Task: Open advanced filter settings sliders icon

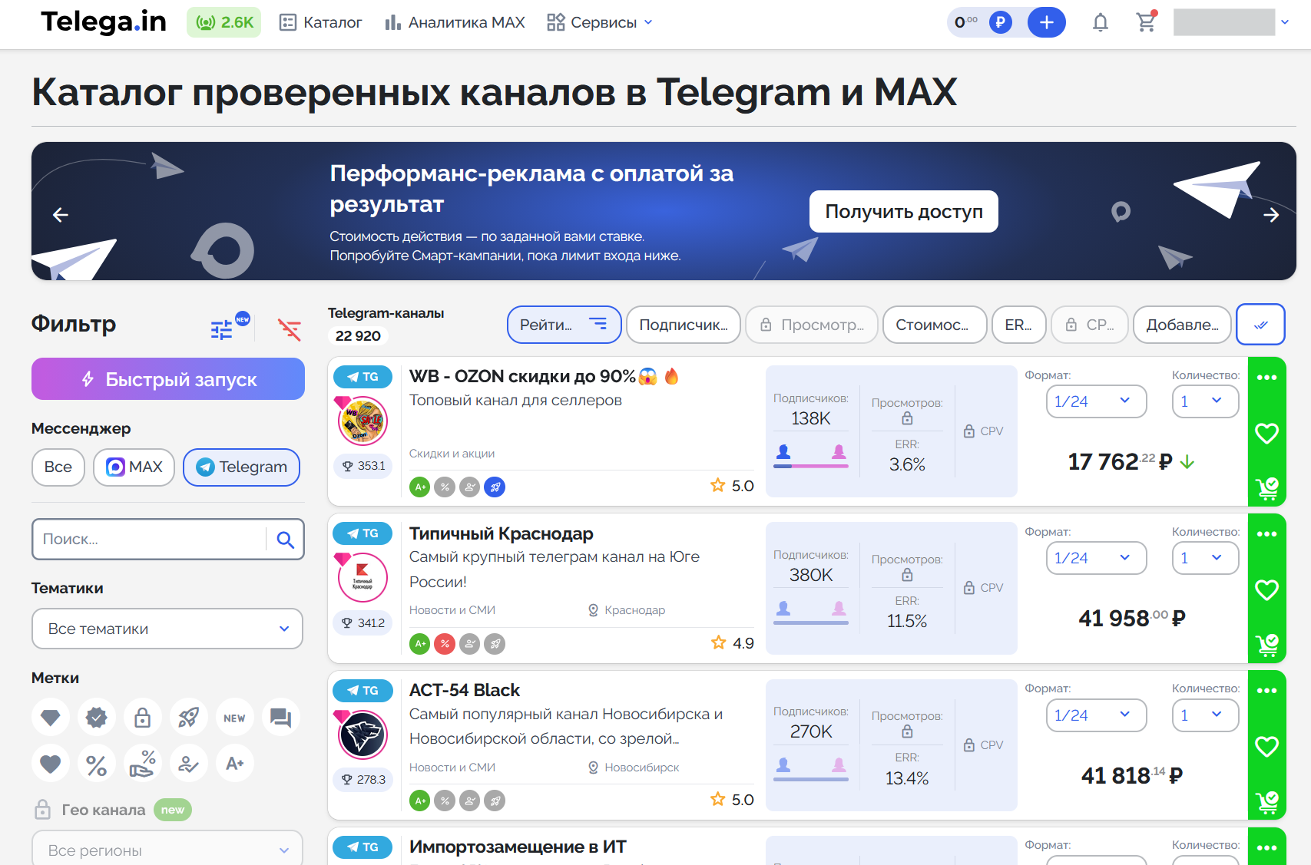Action: point(222,329)
